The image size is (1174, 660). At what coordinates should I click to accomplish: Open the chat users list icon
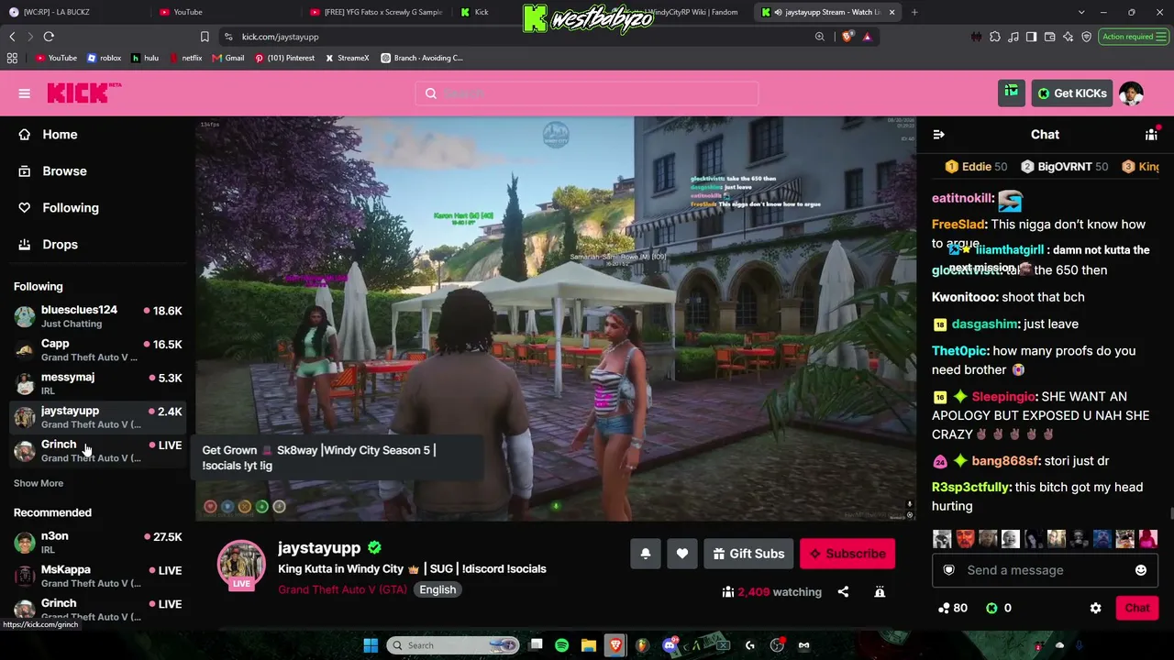point(1151,135)
